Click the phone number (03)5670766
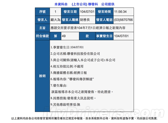This screenshot has height=123, width=168. (x=123, y=20)
